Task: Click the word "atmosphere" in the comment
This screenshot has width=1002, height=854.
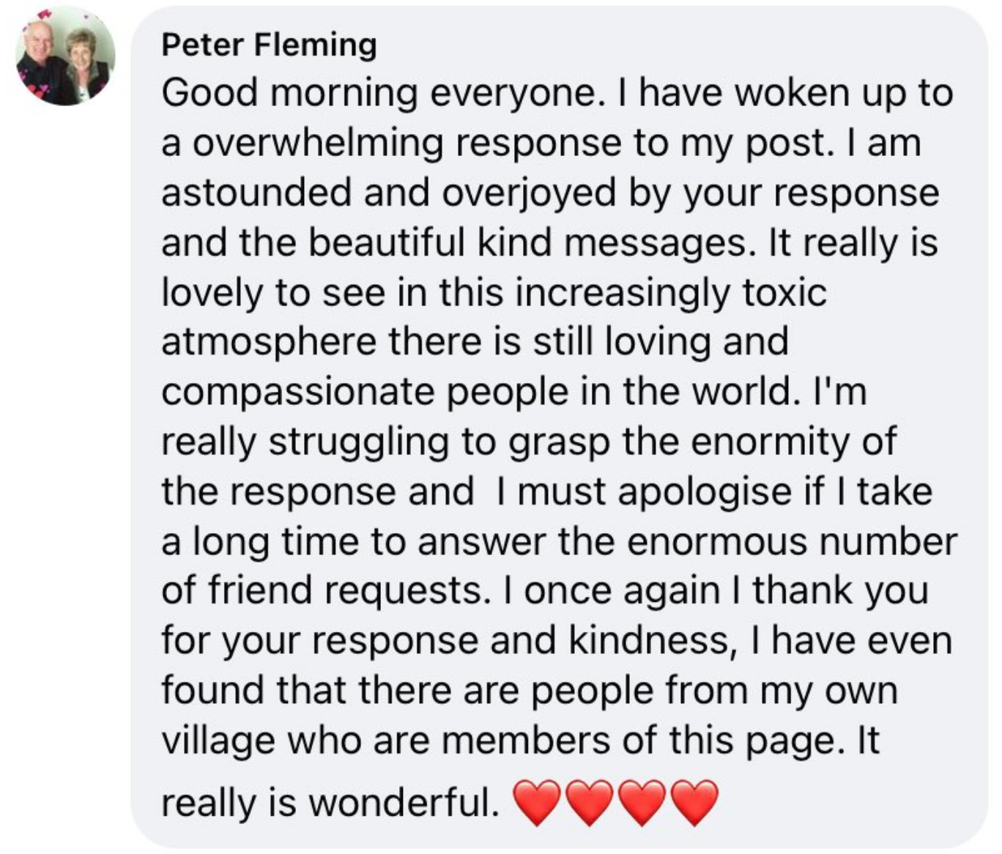Action: pyautogui.click(x=268, y=342)
